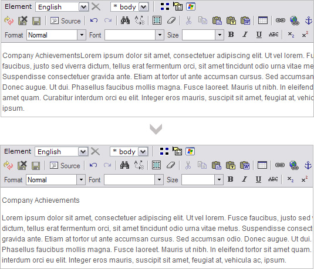Toggle Superscript in the lower editor toolbar
This screenshot has width=314, height=269.
305,179
